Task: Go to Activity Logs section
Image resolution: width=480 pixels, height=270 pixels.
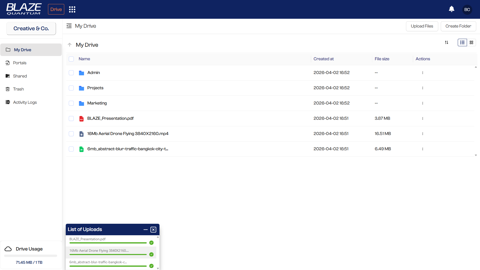Action: [x=25, y=102]
